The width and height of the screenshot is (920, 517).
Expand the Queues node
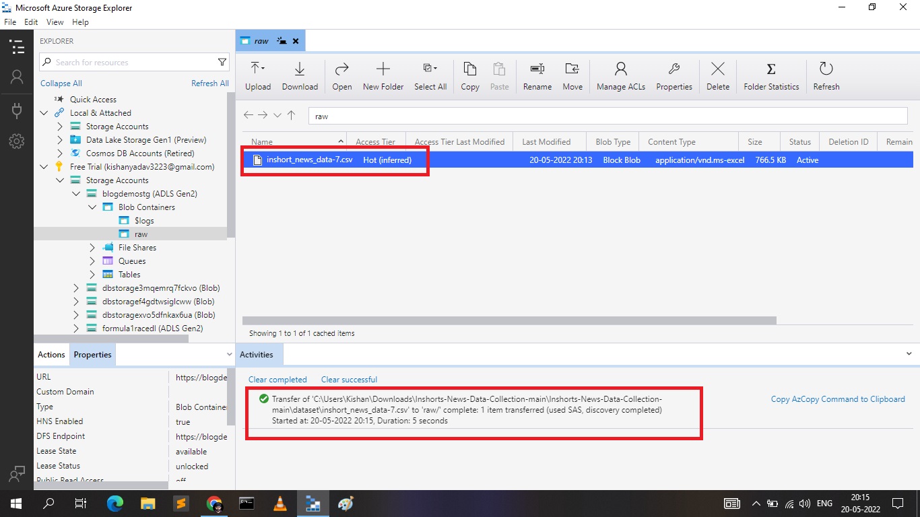(x=92, y=261)
